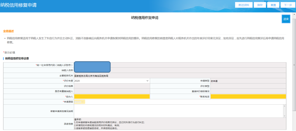The width and height of the screenshot is (296, 131).
Task: Click the text area scroll-down arrow
Action: pyautogui.click(x=285, y=116)
